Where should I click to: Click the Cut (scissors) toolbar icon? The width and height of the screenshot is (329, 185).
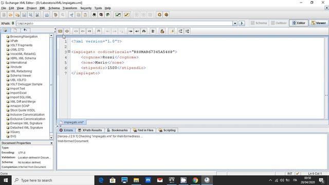[72, 15]
